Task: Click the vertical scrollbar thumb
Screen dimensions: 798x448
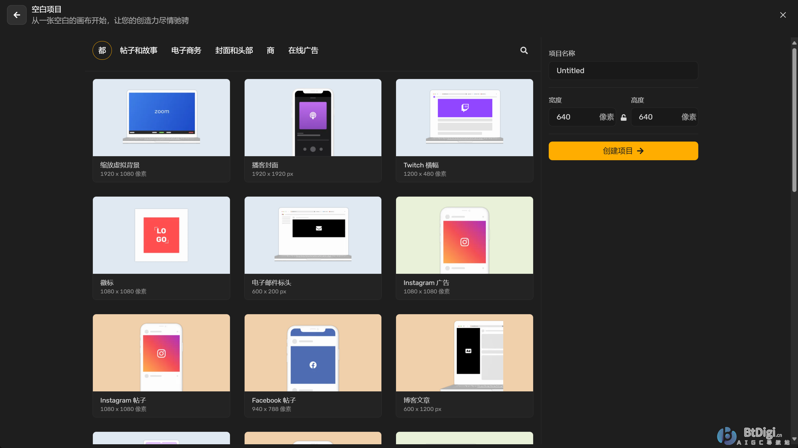Action: pyautogui.click(x=794, y=120)
